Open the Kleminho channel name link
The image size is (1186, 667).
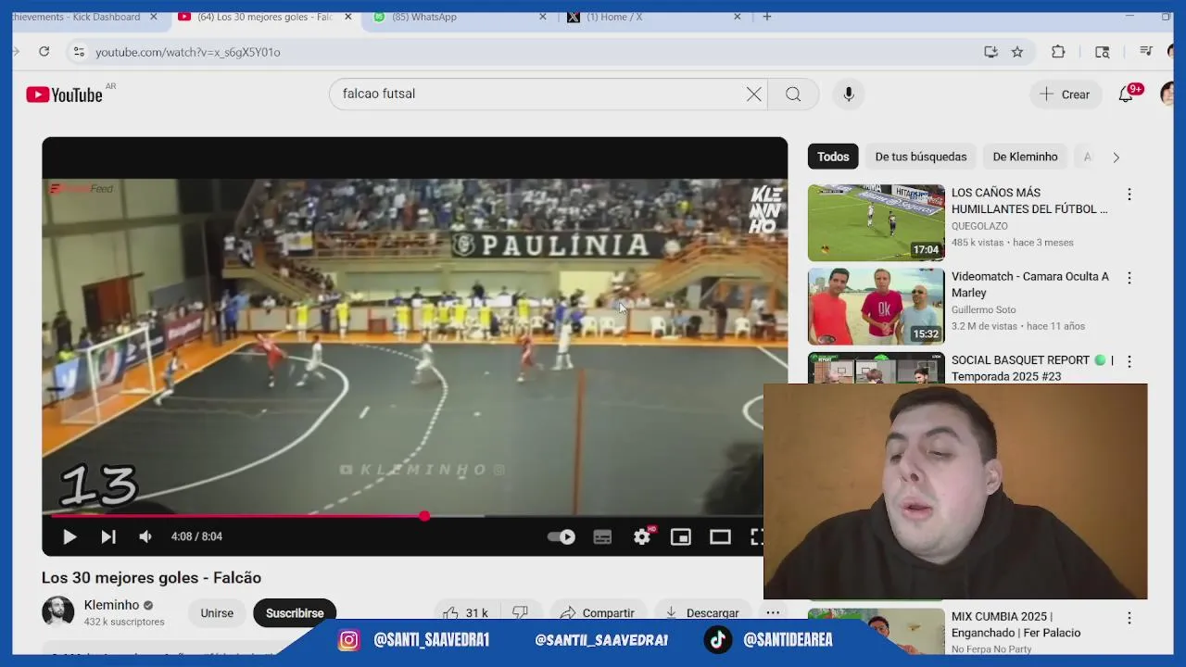click(x=111, y=605)
